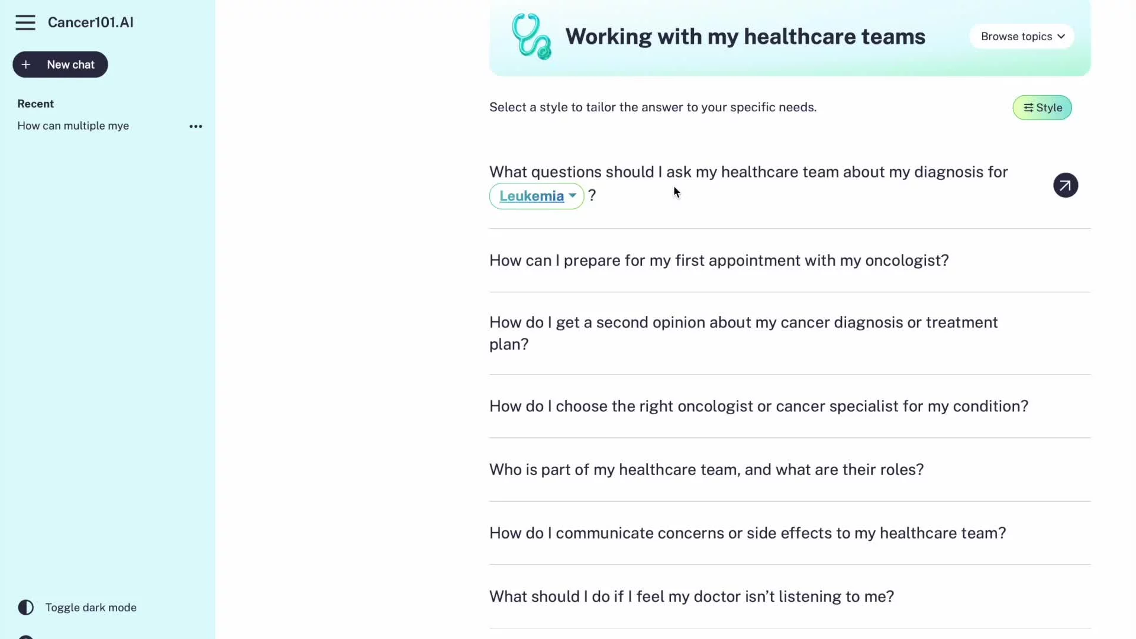Screen dimensions: 1136x639
Task: Select question about choosing the right oncologist
Action: tap(759, 406)
